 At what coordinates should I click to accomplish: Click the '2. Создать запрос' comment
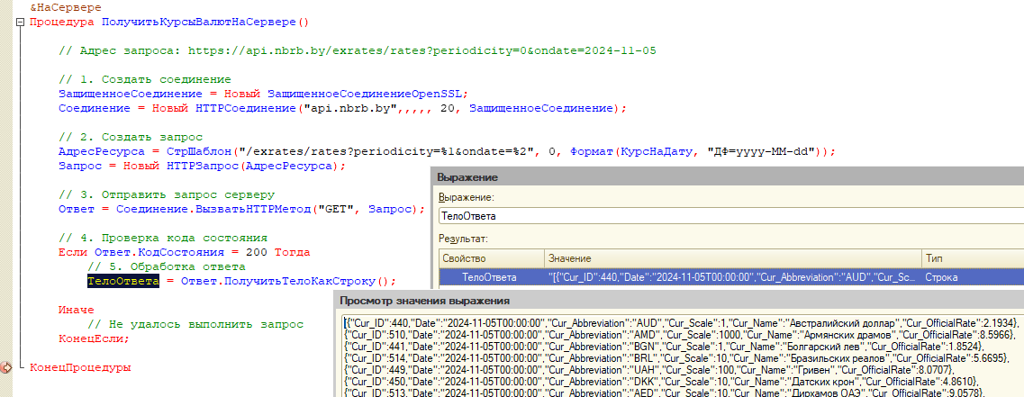(x=131, y=137)
